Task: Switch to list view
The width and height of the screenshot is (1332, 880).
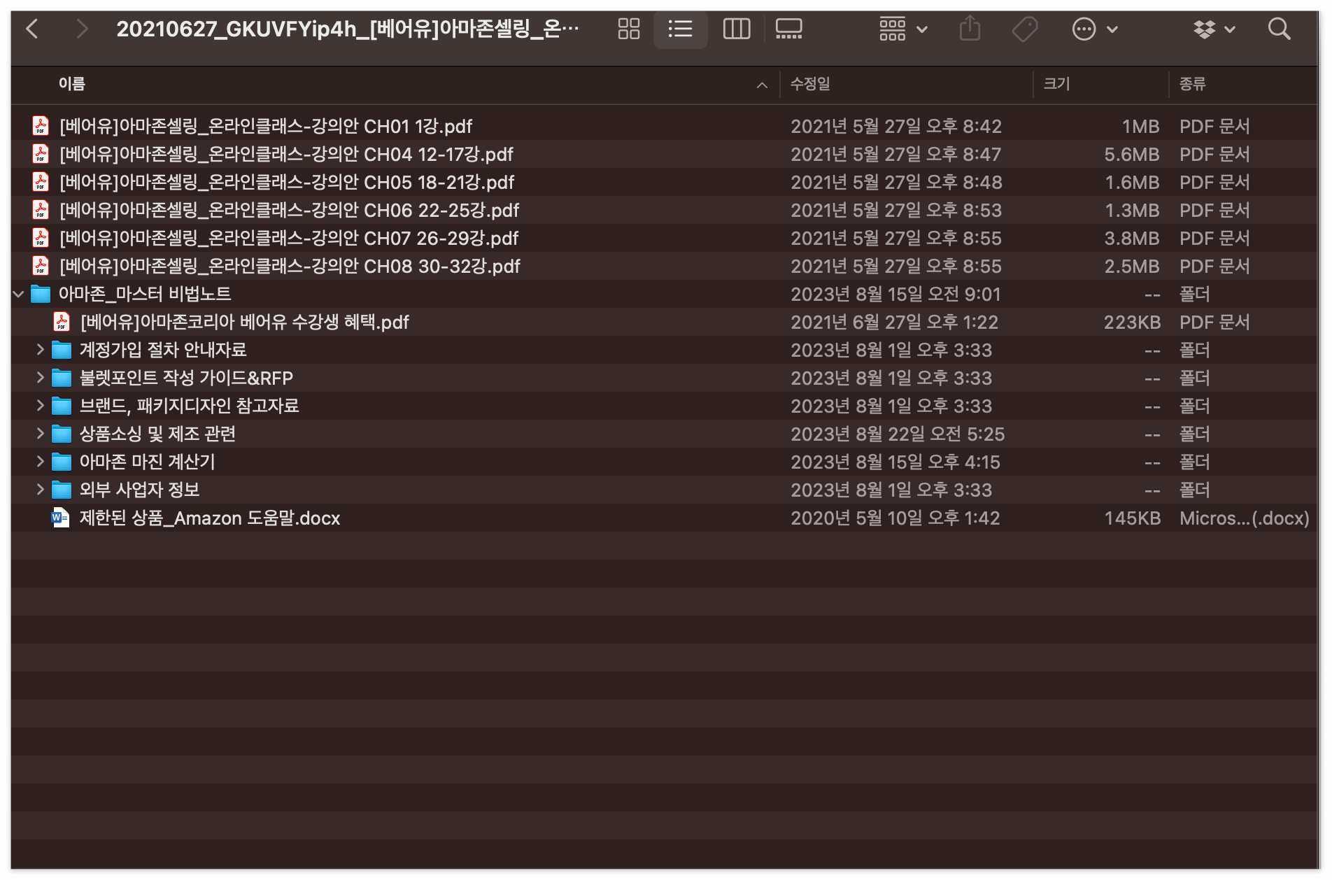Action: (680, 29)
